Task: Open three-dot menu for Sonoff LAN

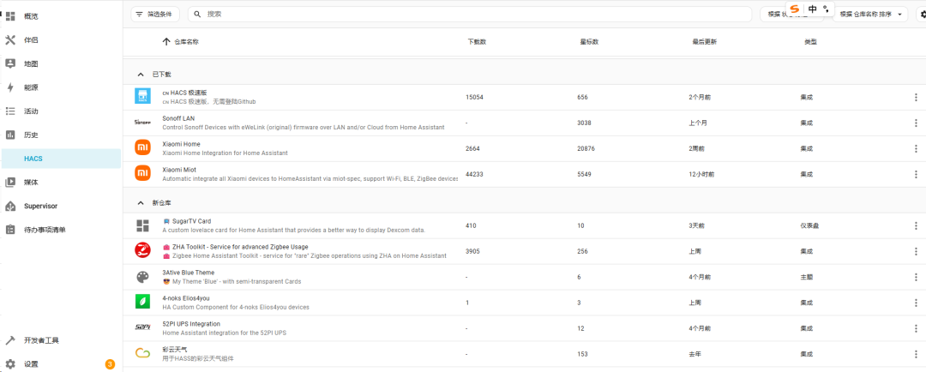Action: pos(915,123)
